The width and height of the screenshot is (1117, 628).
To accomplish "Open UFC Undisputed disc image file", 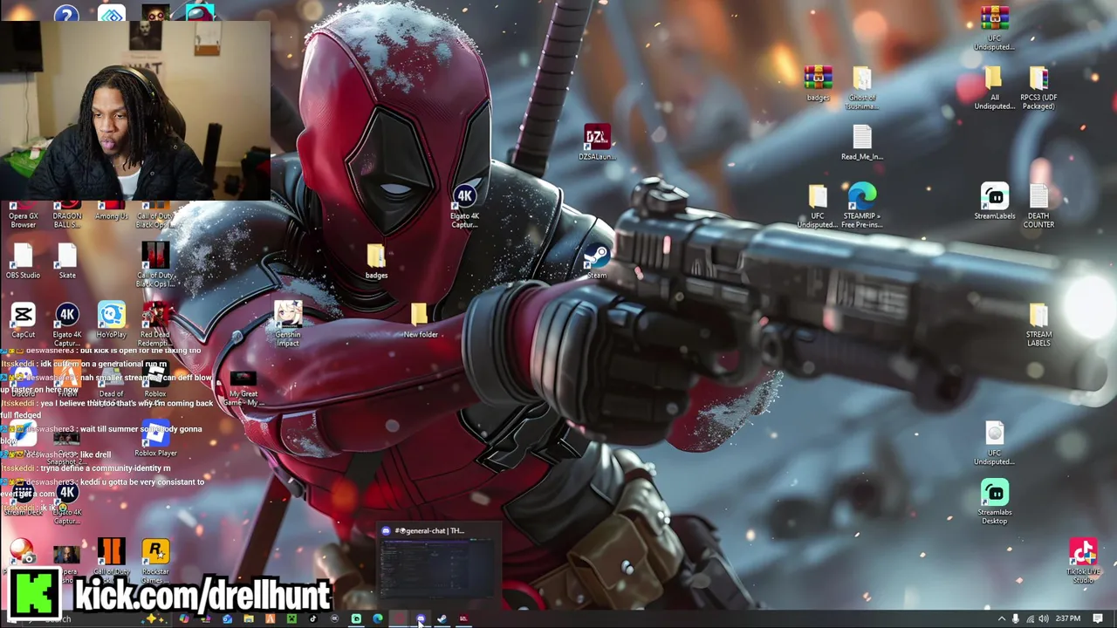I will (994, 443).
